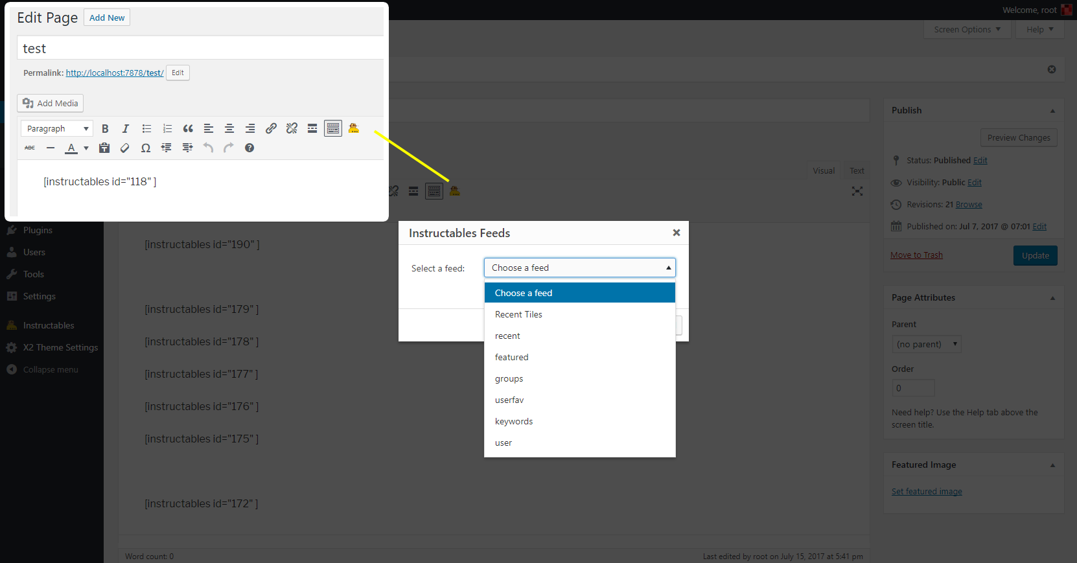Select the 'groups' feed option
This screenshot has width=1077, height=563.
pos(580,378)
